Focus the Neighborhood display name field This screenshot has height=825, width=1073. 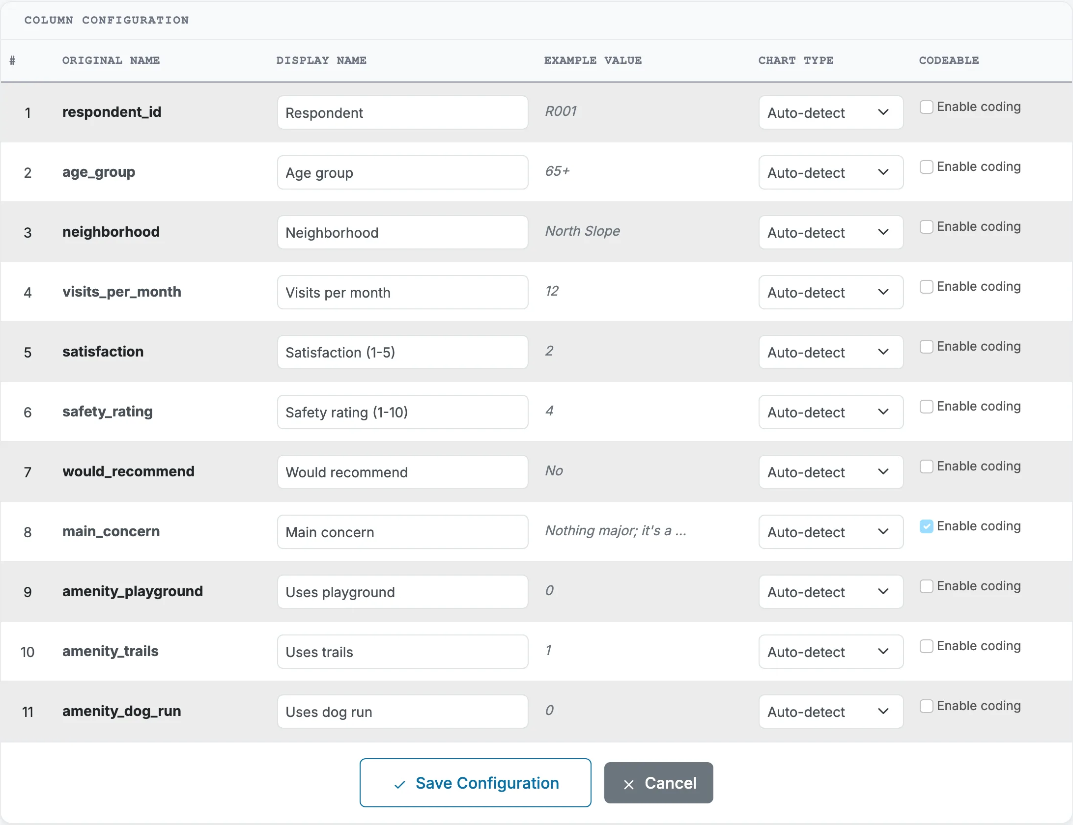pos(402,232)
